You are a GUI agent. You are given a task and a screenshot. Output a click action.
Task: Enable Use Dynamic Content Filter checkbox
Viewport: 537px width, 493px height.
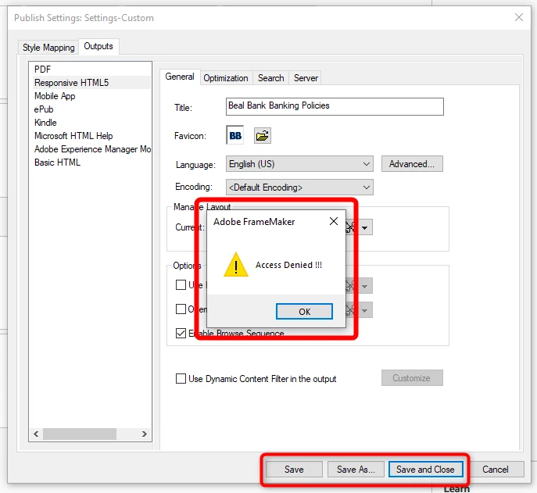[181, 379]
